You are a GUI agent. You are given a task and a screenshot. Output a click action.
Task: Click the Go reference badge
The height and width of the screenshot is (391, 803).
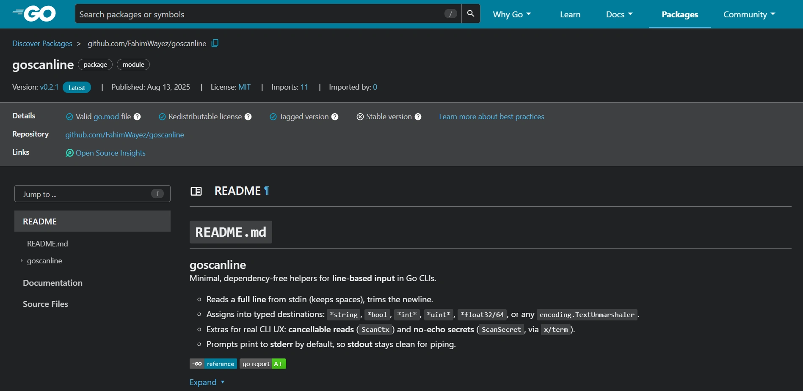tap(213, 364)
